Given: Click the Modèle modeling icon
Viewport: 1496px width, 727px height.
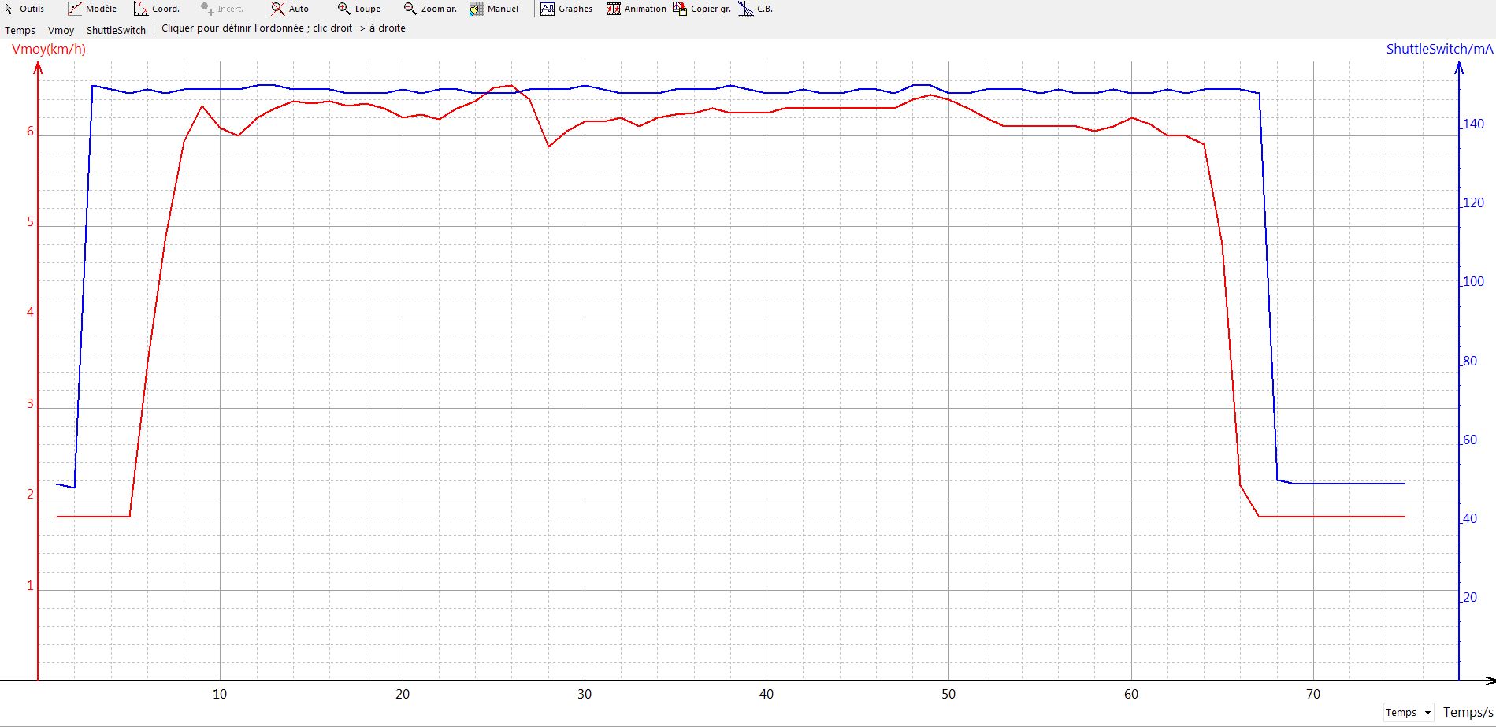Looking at the screenshot, I should pyautogui.click(x=92, y=9).
